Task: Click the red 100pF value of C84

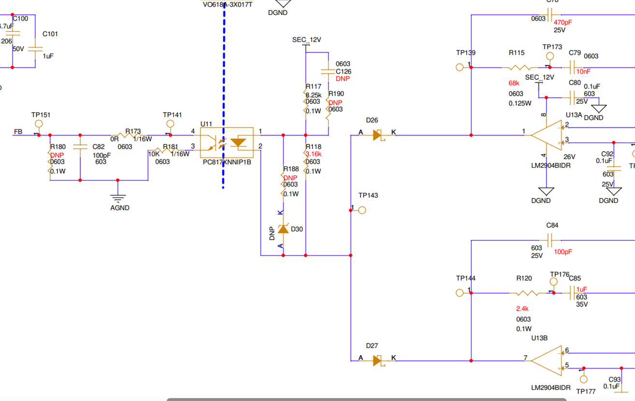Action: (563, 252)
